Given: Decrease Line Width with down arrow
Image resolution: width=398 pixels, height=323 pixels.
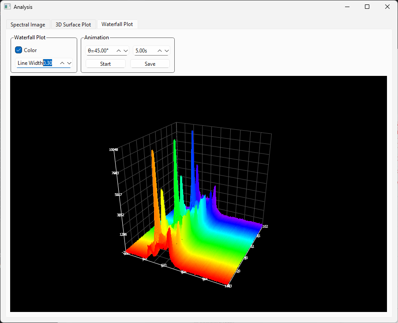Looking at the screenshot, I should pos(69,63).
